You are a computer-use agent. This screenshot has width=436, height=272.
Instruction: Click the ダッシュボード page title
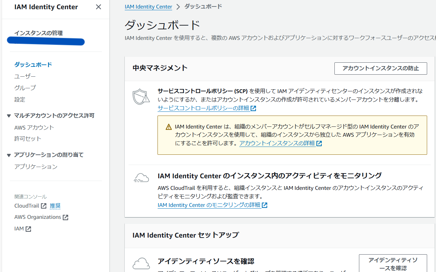(x=163, y=25)
